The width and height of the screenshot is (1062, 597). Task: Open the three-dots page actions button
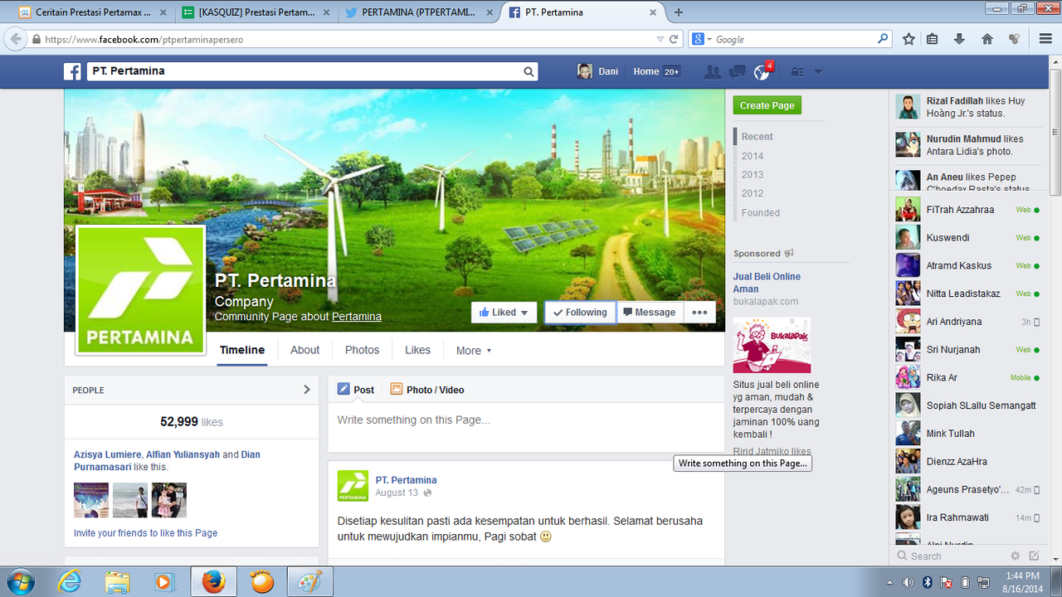[x=699, y=313]
